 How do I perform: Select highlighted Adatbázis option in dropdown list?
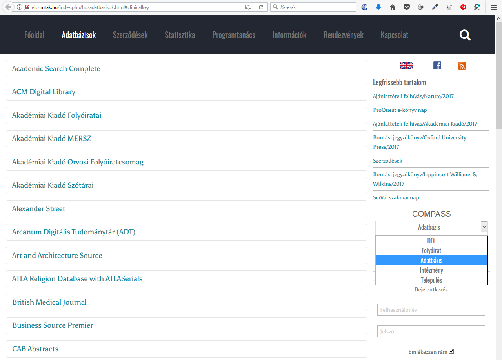431,260
